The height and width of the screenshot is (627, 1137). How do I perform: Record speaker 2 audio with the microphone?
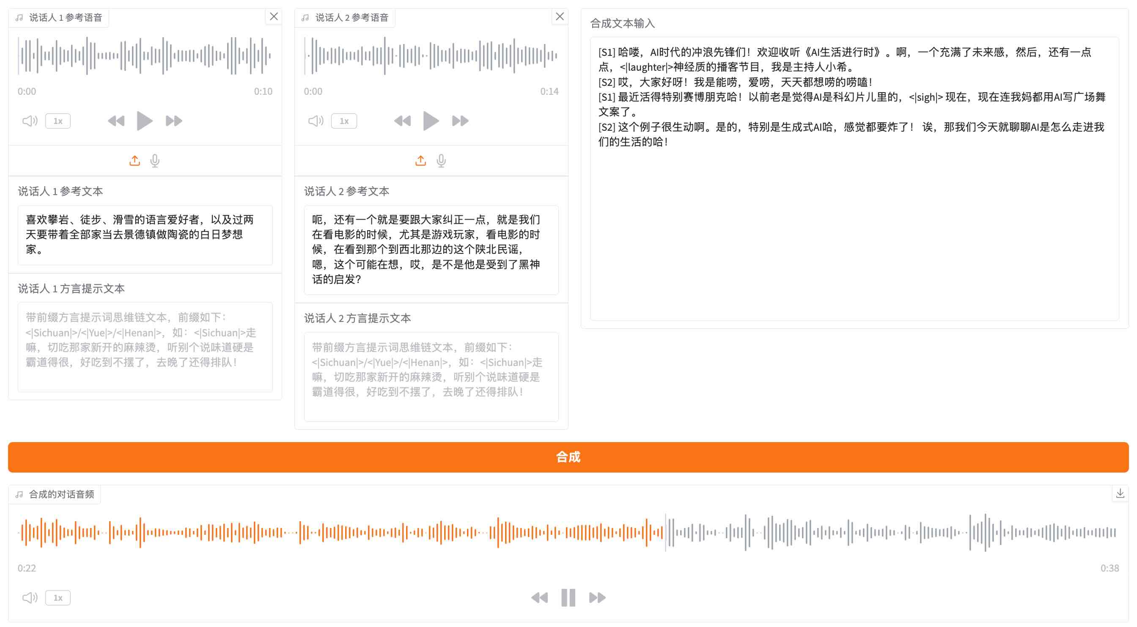(x=441, y=161)
